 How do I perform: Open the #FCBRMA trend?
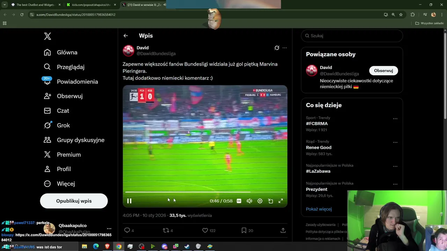(x=317, y=124)
